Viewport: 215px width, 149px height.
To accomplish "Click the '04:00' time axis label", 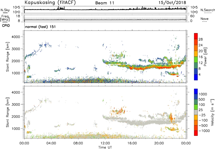I will (51, 143).
